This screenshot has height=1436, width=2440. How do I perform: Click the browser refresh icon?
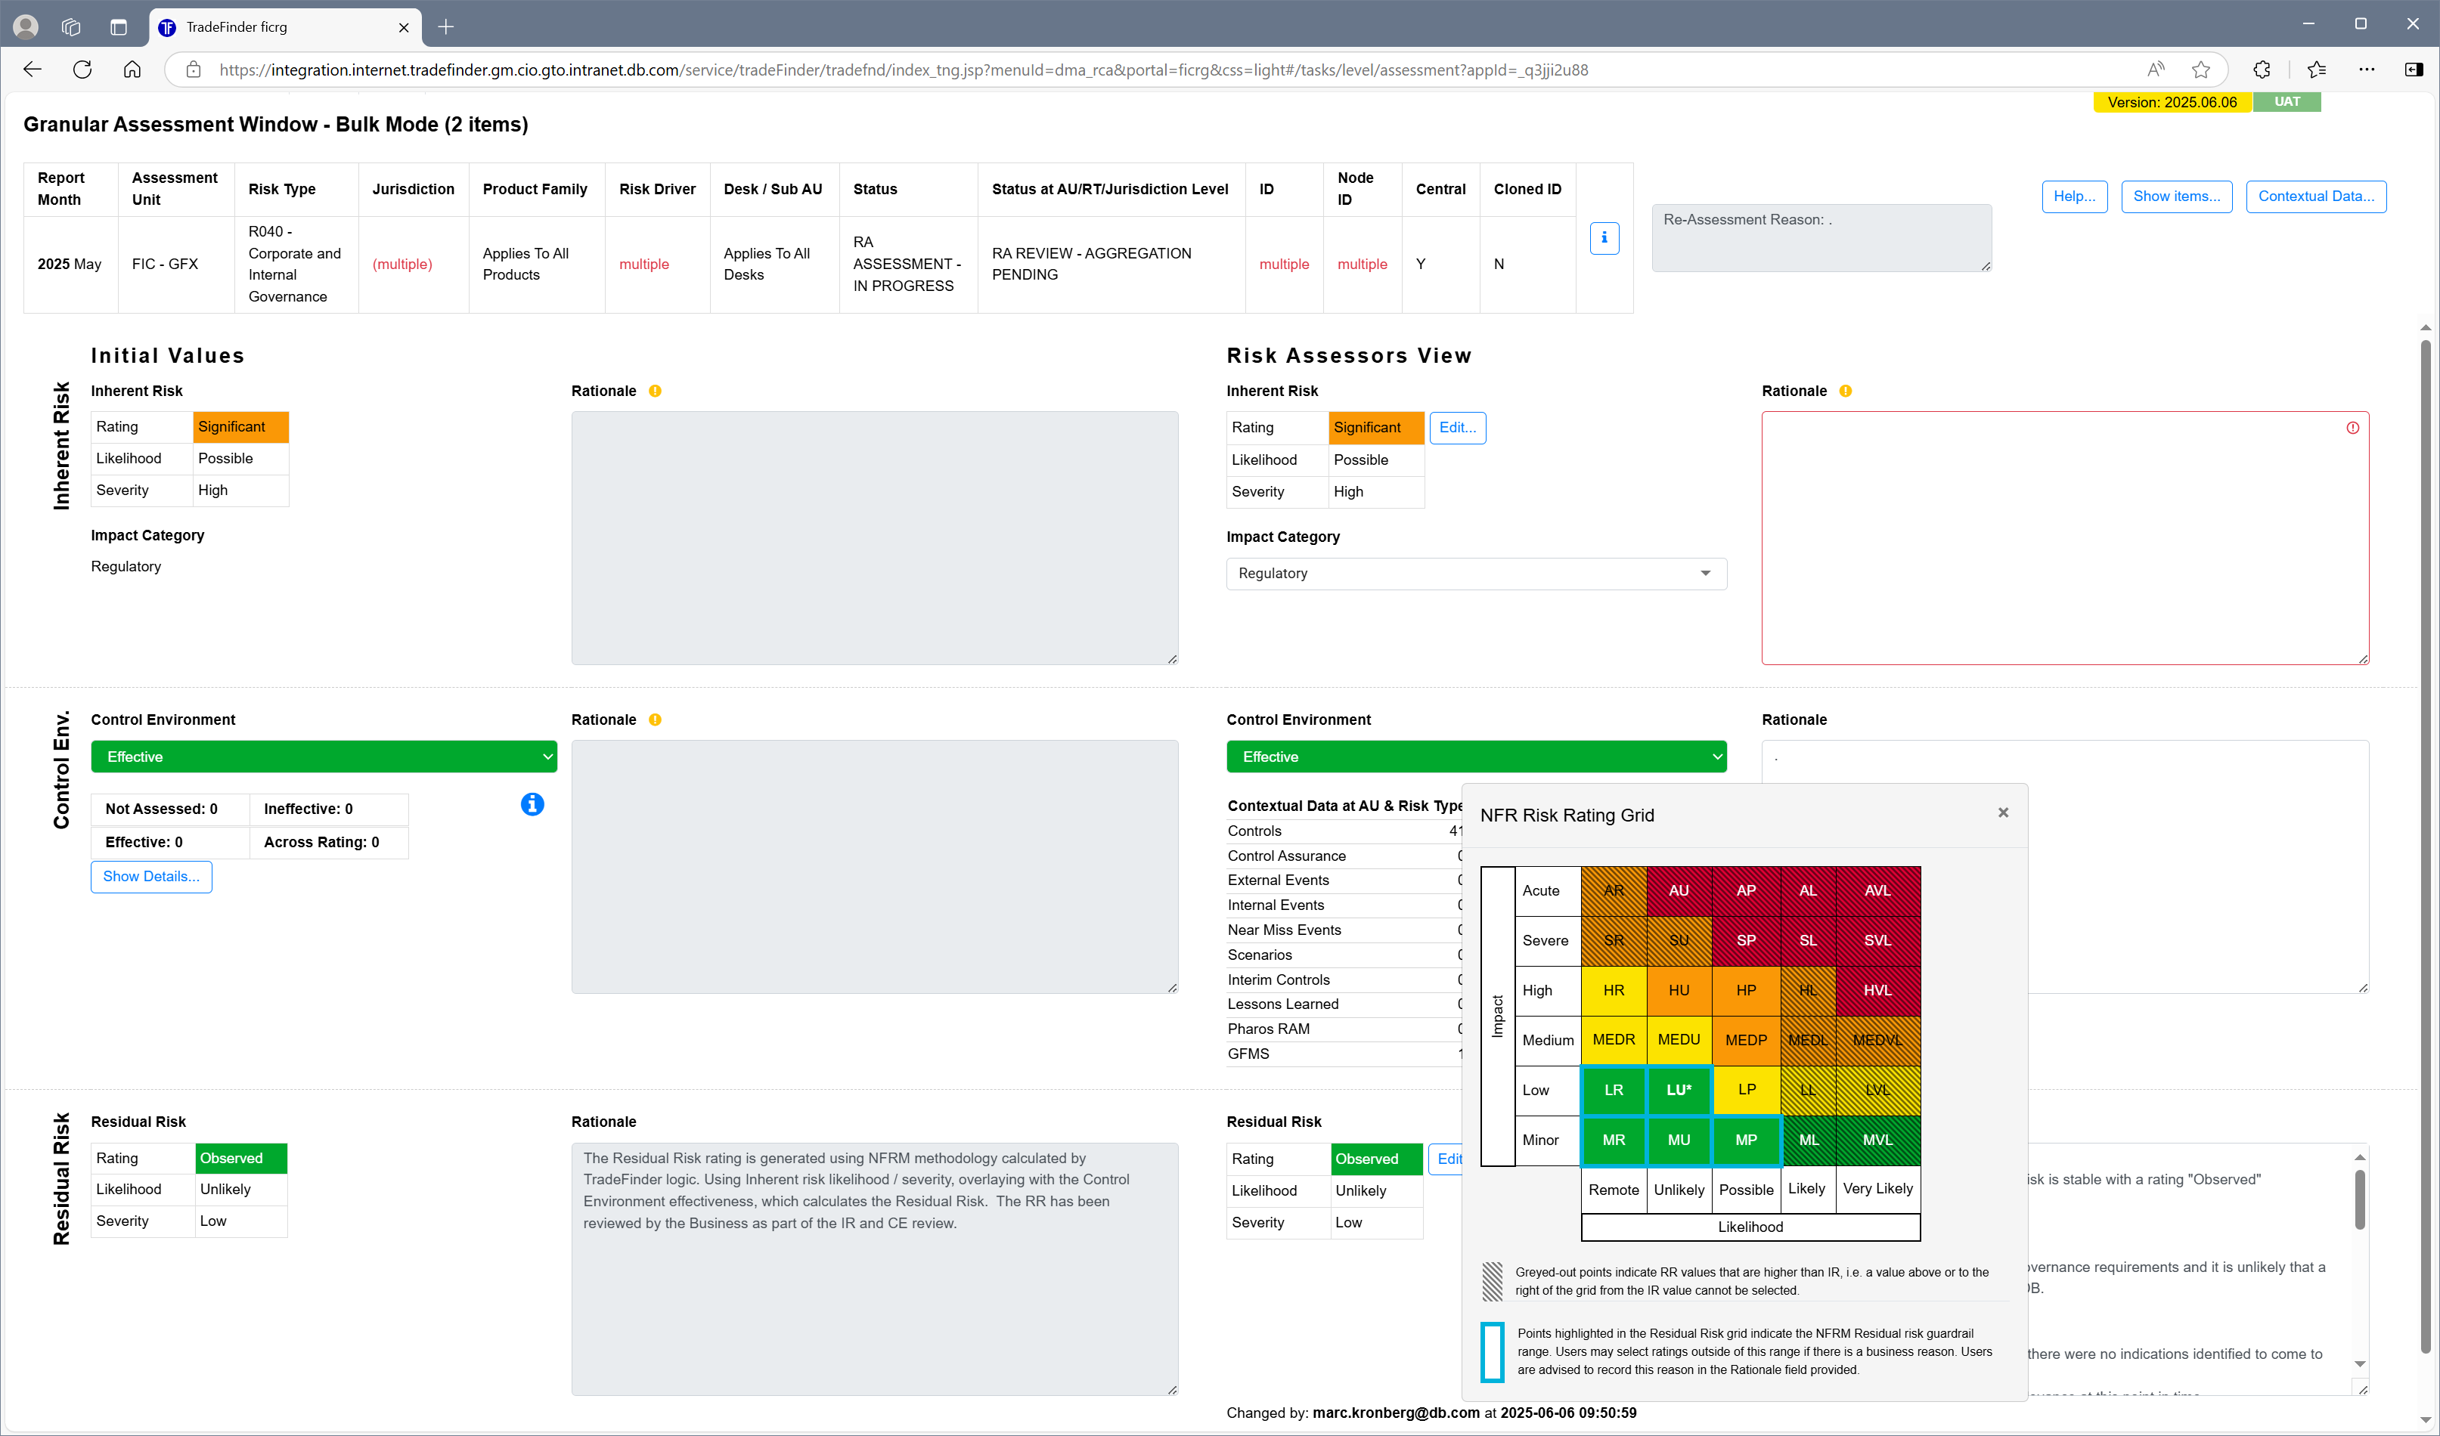click(82, 70)
